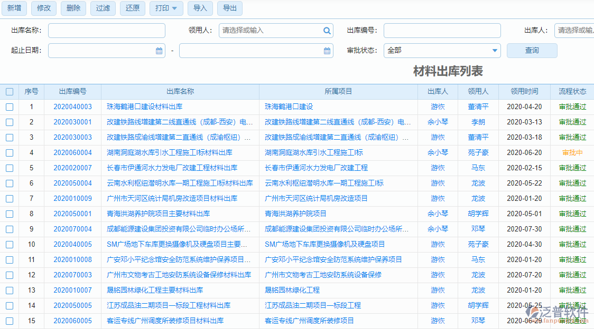594x329 pixels.
Task: Toggle the select-all checkbox in table header
Action: pyautogui.click(x=10, y=92)
